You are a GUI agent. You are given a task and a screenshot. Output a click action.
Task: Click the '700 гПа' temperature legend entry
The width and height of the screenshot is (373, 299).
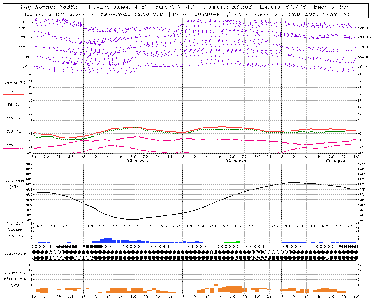[13, 132]
